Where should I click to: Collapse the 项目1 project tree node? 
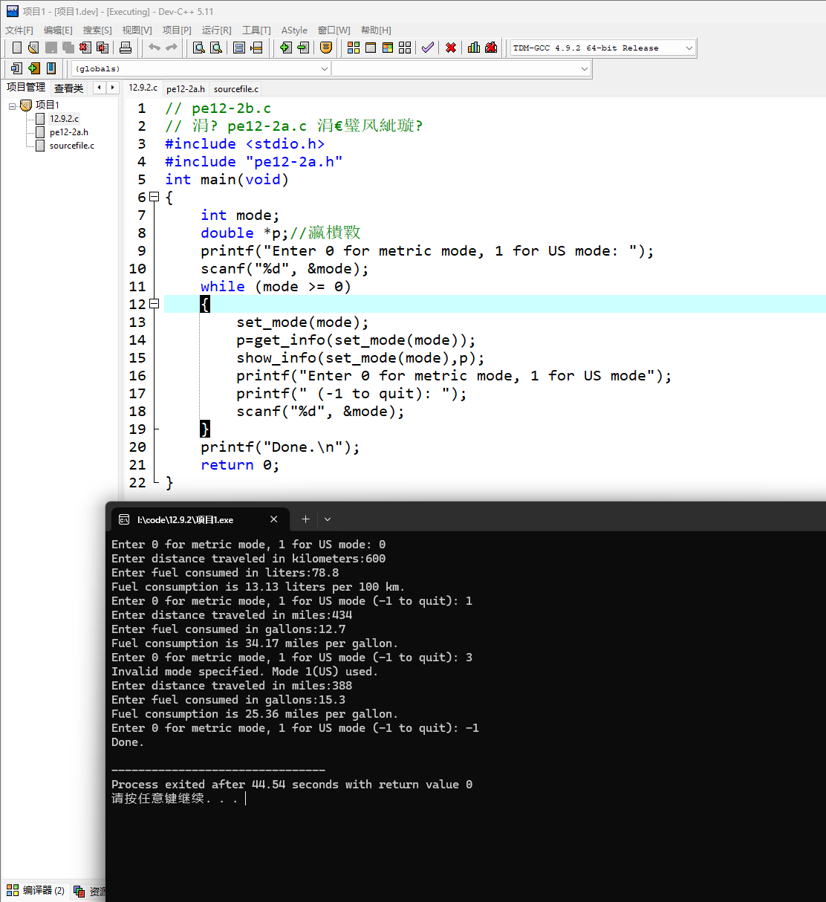[x=13, y=106]
